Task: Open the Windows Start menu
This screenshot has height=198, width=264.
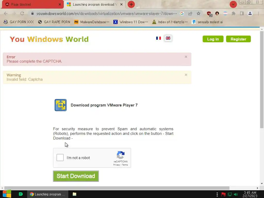Action: (x=7, y=194)
